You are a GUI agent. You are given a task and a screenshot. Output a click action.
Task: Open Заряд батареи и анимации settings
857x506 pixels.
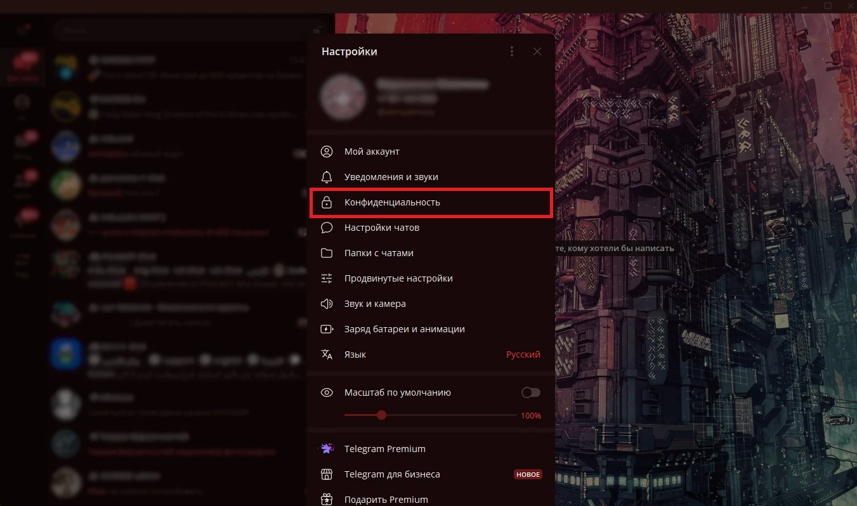(x=431, y=329)
